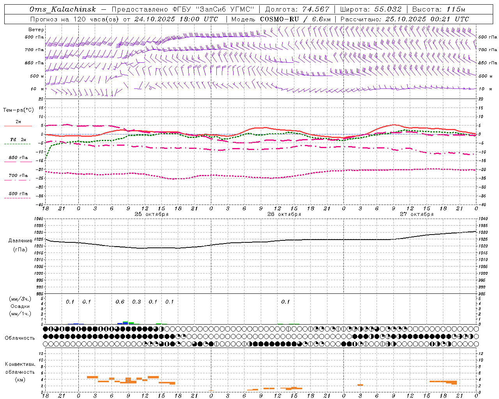The height and width of the screenshot is (399, 499).
Task: Click the Td 2м legend label
Action: 18,139
